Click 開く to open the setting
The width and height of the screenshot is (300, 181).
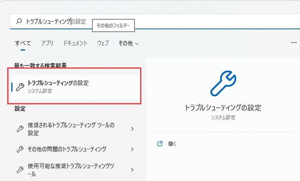172,144
